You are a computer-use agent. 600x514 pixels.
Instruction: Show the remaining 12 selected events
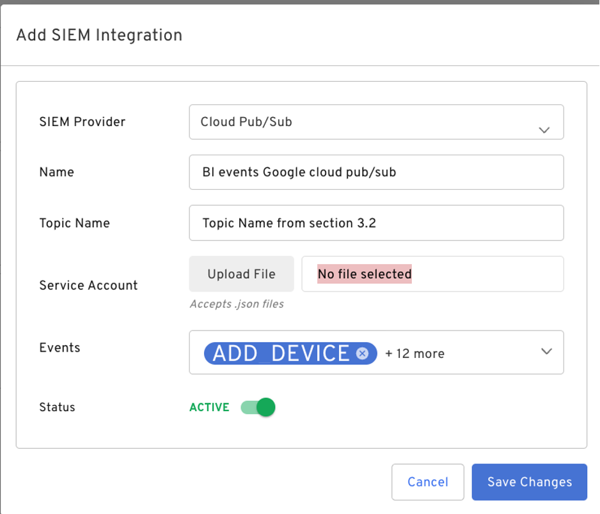(x=414, y=353)
